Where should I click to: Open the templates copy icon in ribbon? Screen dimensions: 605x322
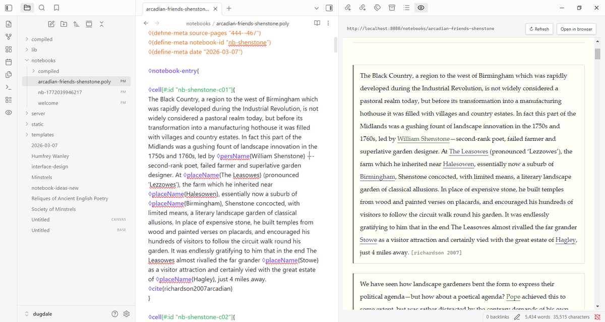click(x=9, y=75)
